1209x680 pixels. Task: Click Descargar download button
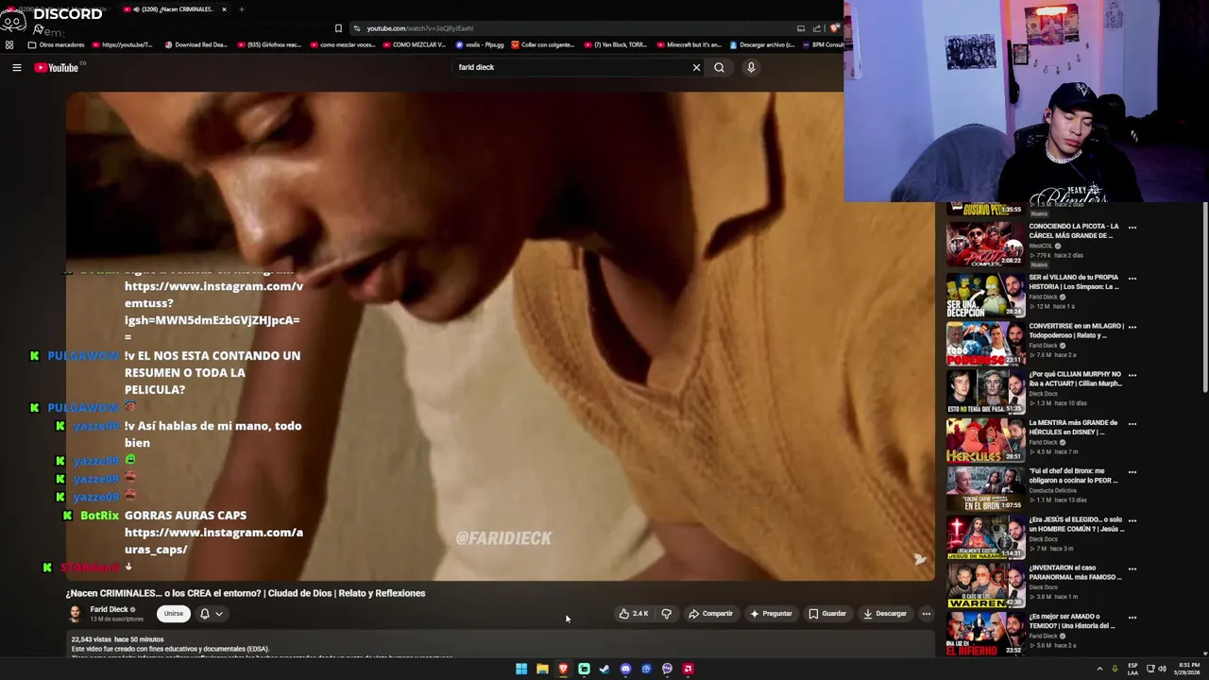point(885,614)
